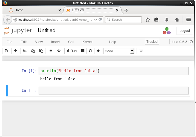
Task: Click the println code cell input
Action: [114, 71]
